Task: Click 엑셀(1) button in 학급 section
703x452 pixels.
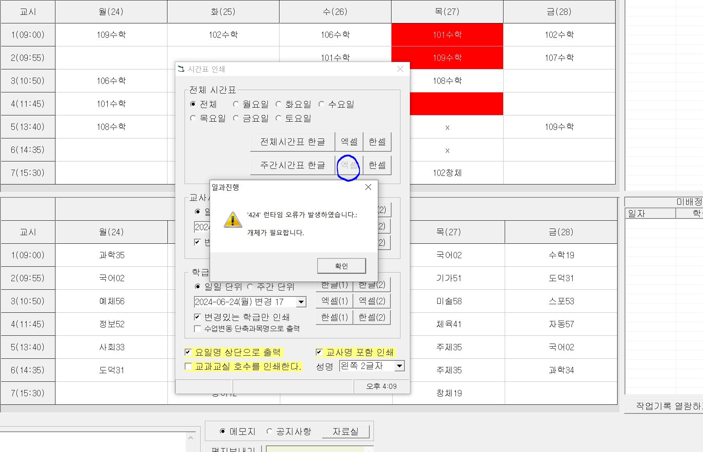Action: tap(335, 301)
